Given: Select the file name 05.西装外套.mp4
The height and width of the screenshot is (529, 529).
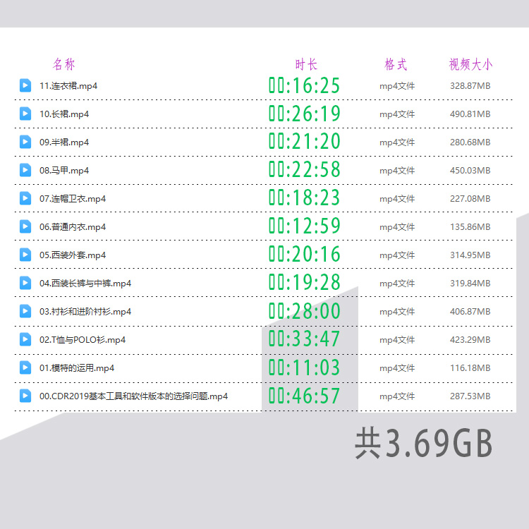Looking at the screenshot, I should pos(73,255).
